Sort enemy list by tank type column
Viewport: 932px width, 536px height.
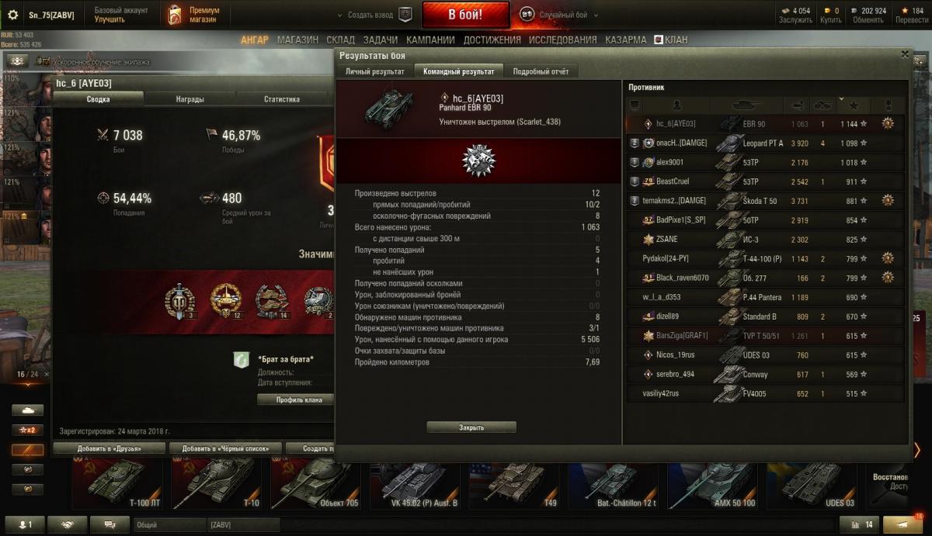click(x=747, y=105)
